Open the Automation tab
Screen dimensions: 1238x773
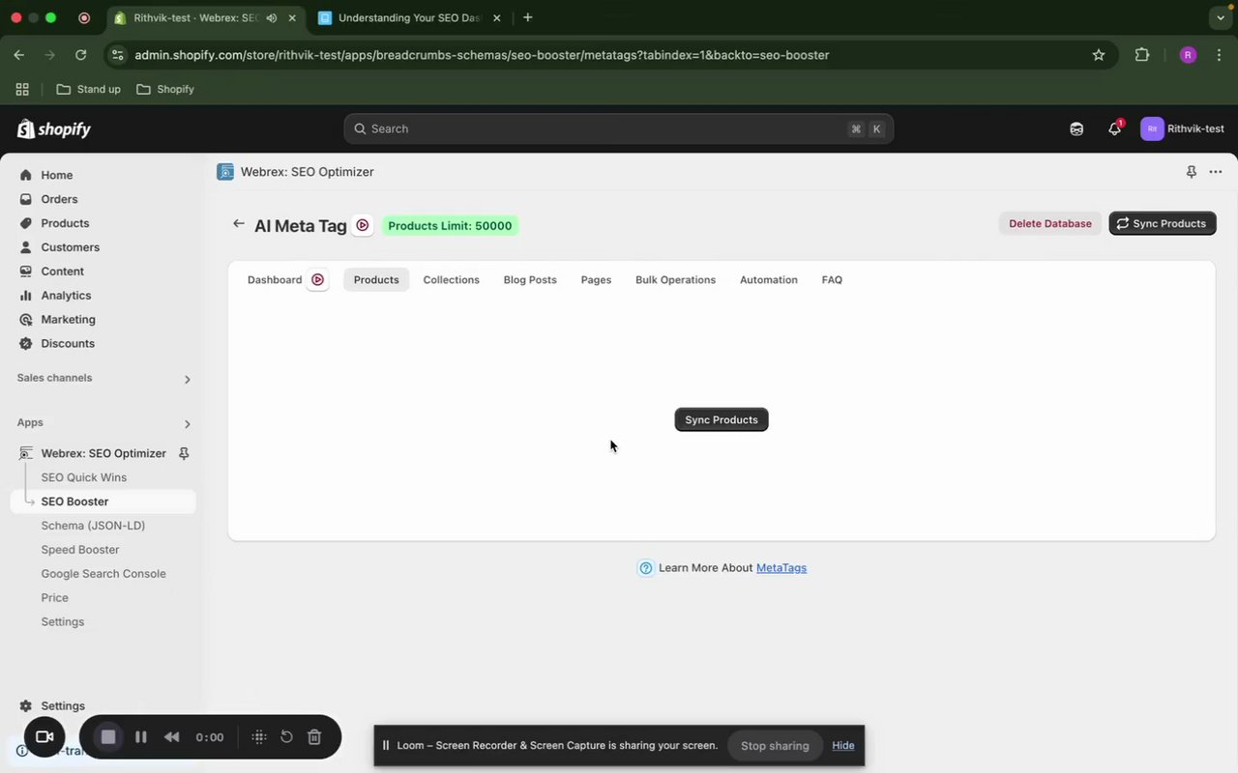click(769, 280)
